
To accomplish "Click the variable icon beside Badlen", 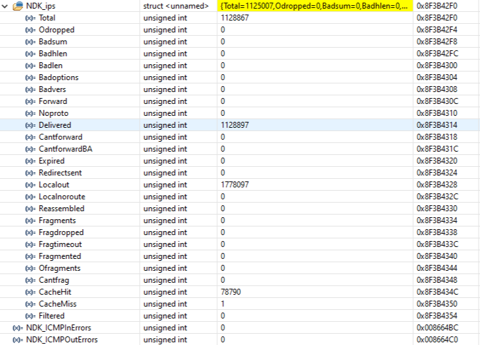I will click(x=30, y=66).
